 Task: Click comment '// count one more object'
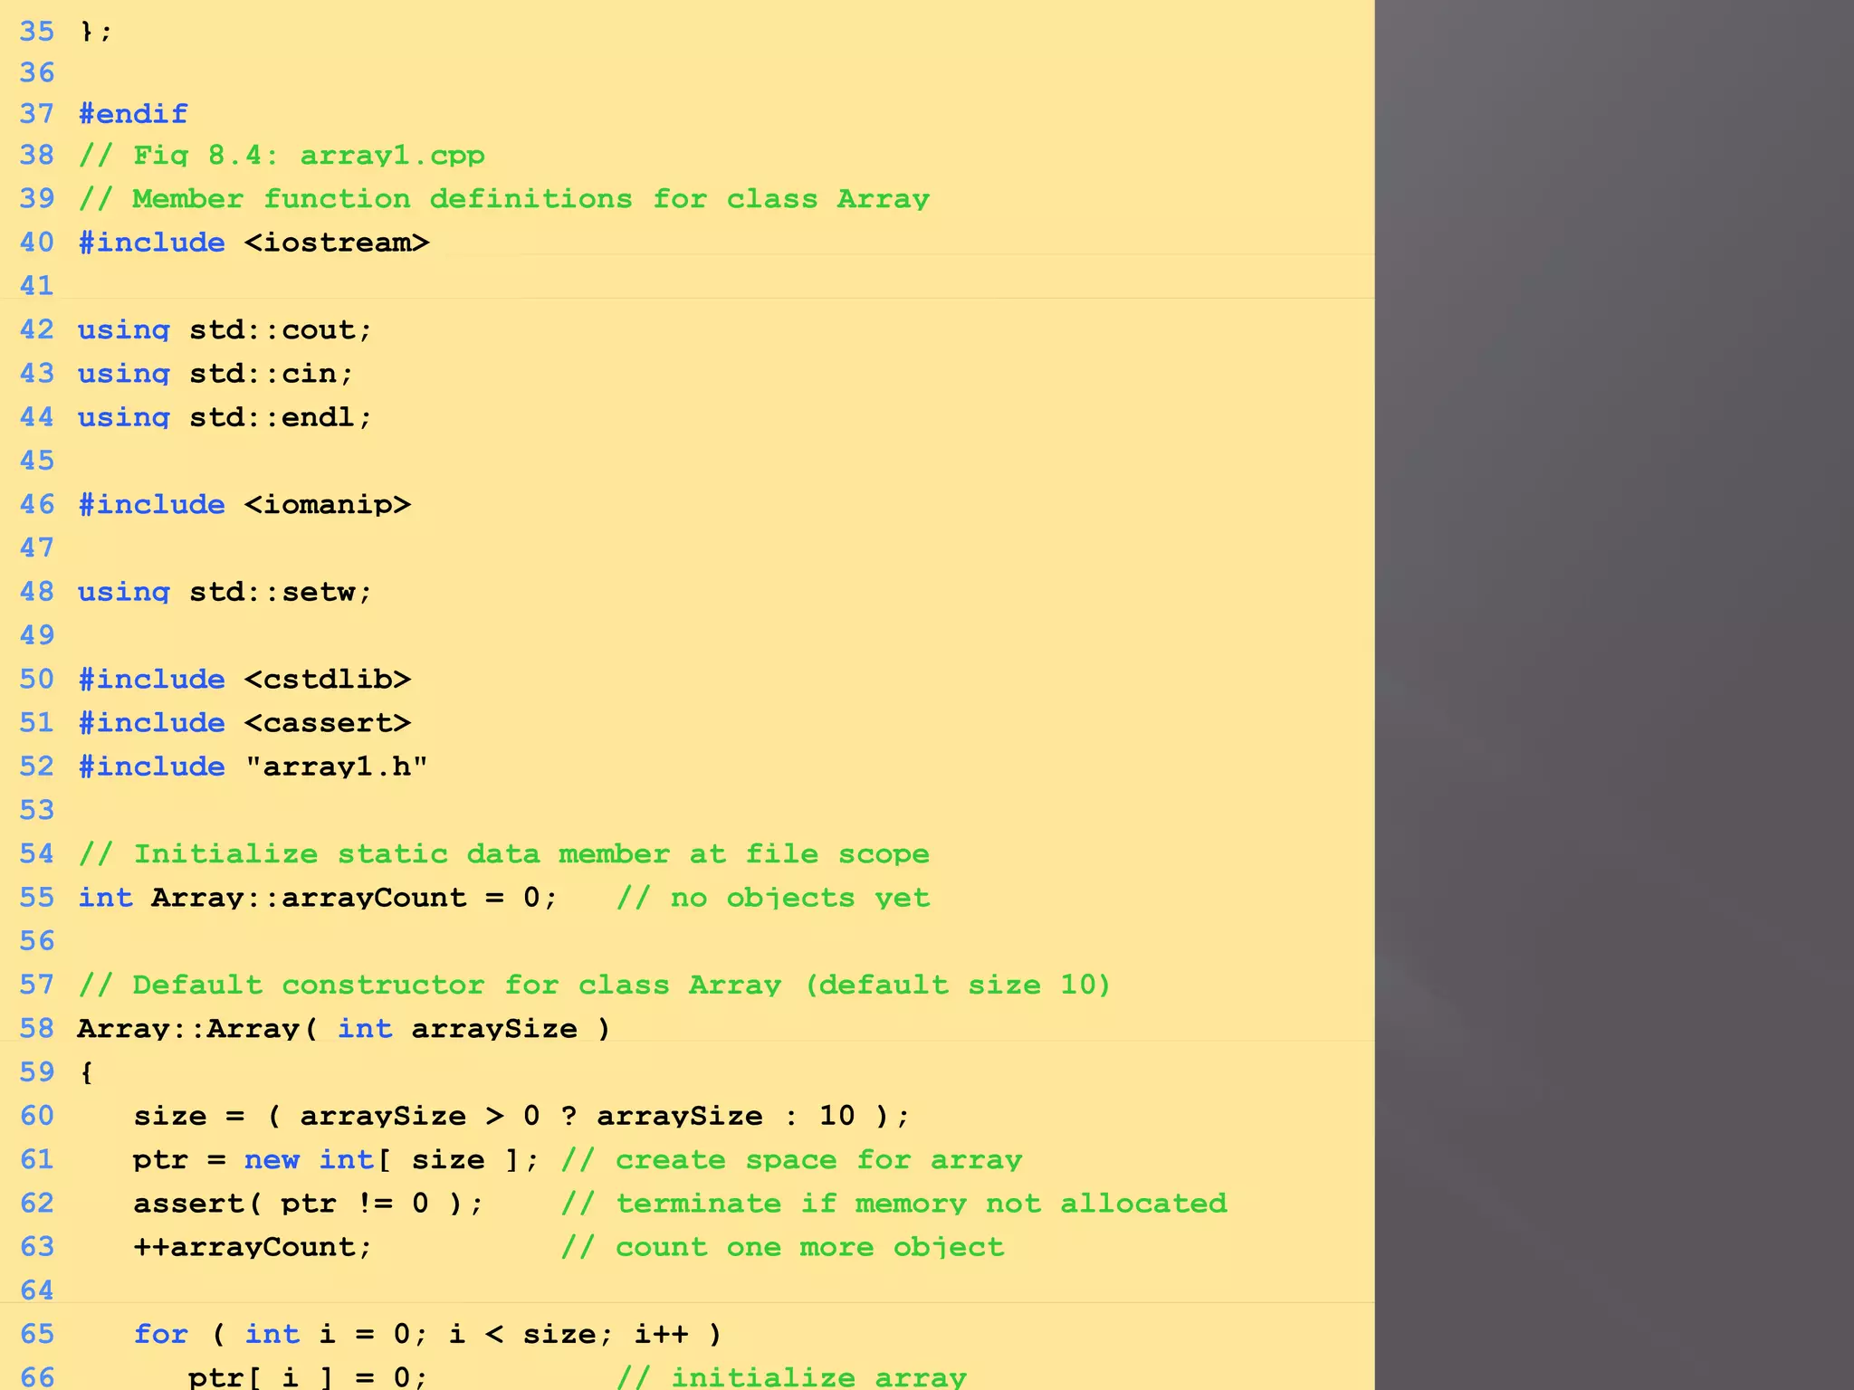click(783, 1247)
